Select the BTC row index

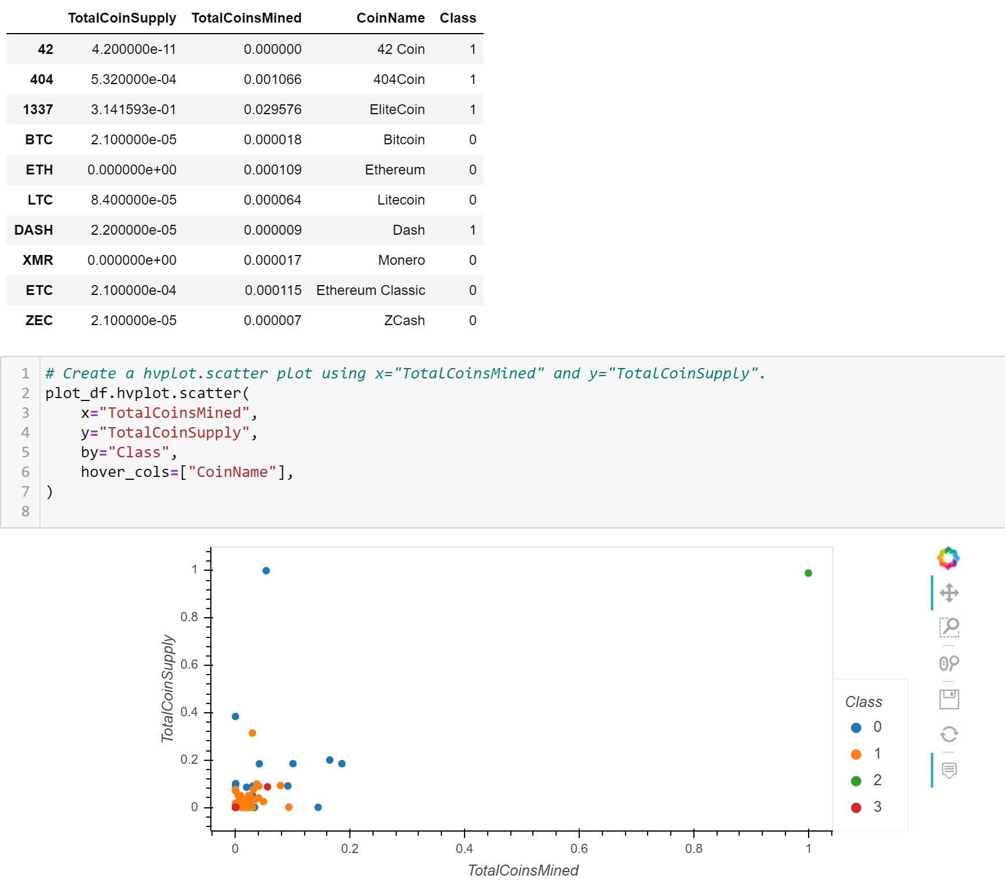pos(39,140)
